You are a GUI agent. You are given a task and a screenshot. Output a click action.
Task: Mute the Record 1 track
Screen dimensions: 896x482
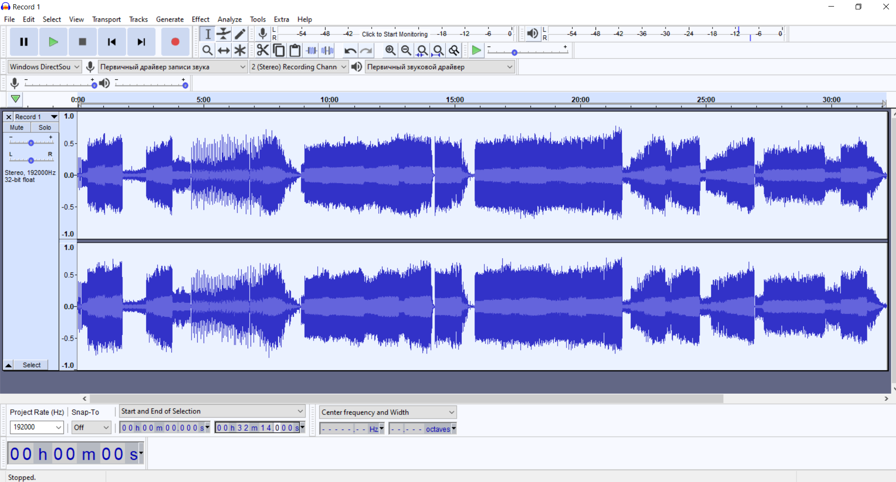tap(17, 128)
